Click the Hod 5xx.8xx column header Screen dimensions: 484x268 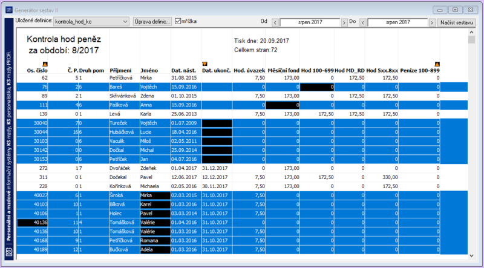coord(384,71)
